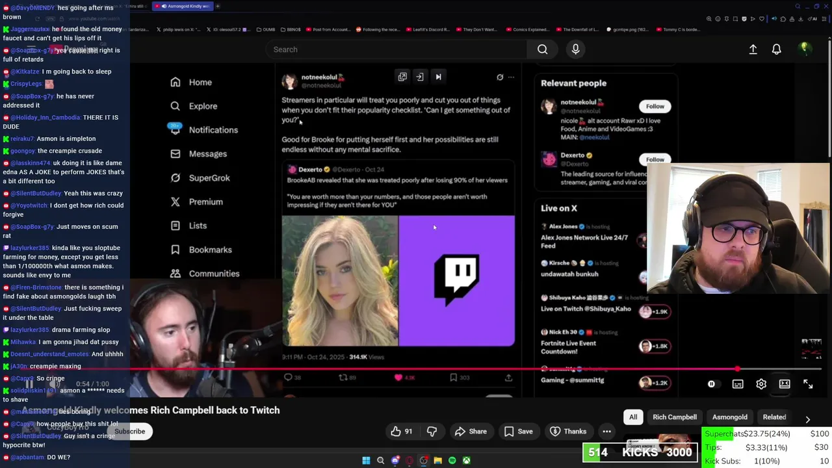Click the Twitch logo image in the tweet
832x468 pixels.
coord(457,281)
